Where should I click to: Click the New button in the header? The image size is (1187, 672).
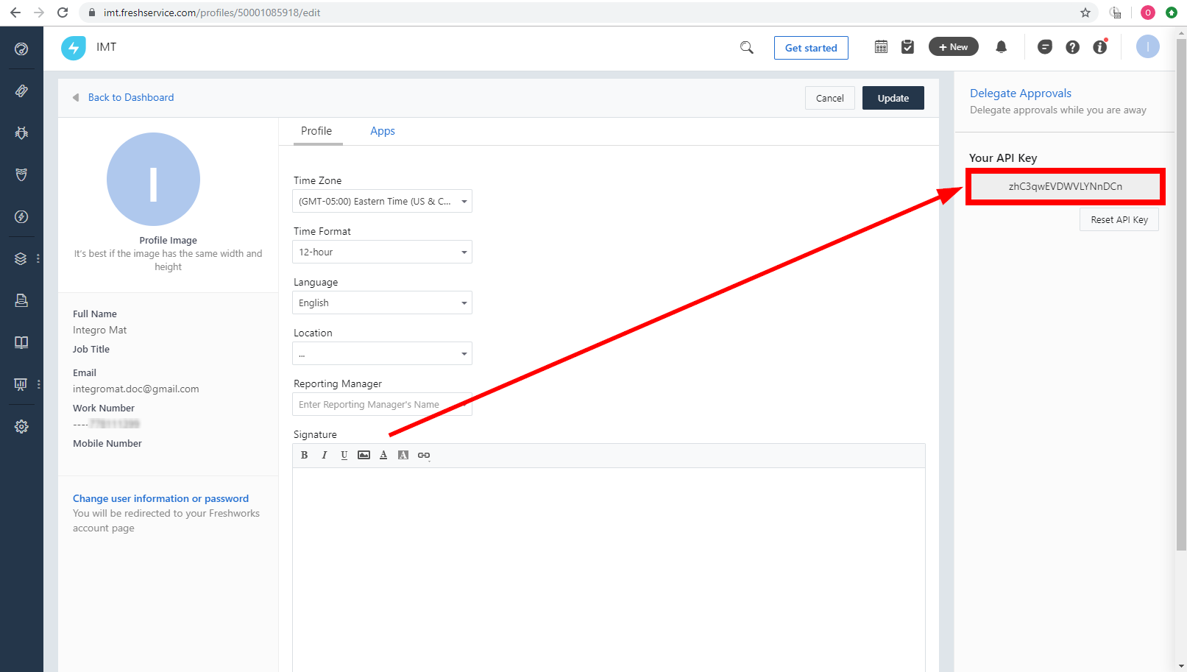954,46
